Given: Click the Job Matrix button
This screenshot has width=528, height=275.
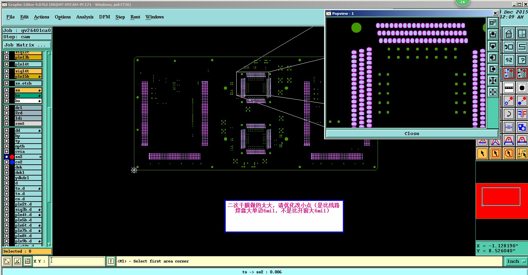Looking at the screenshot, I should tap(27, 45).
